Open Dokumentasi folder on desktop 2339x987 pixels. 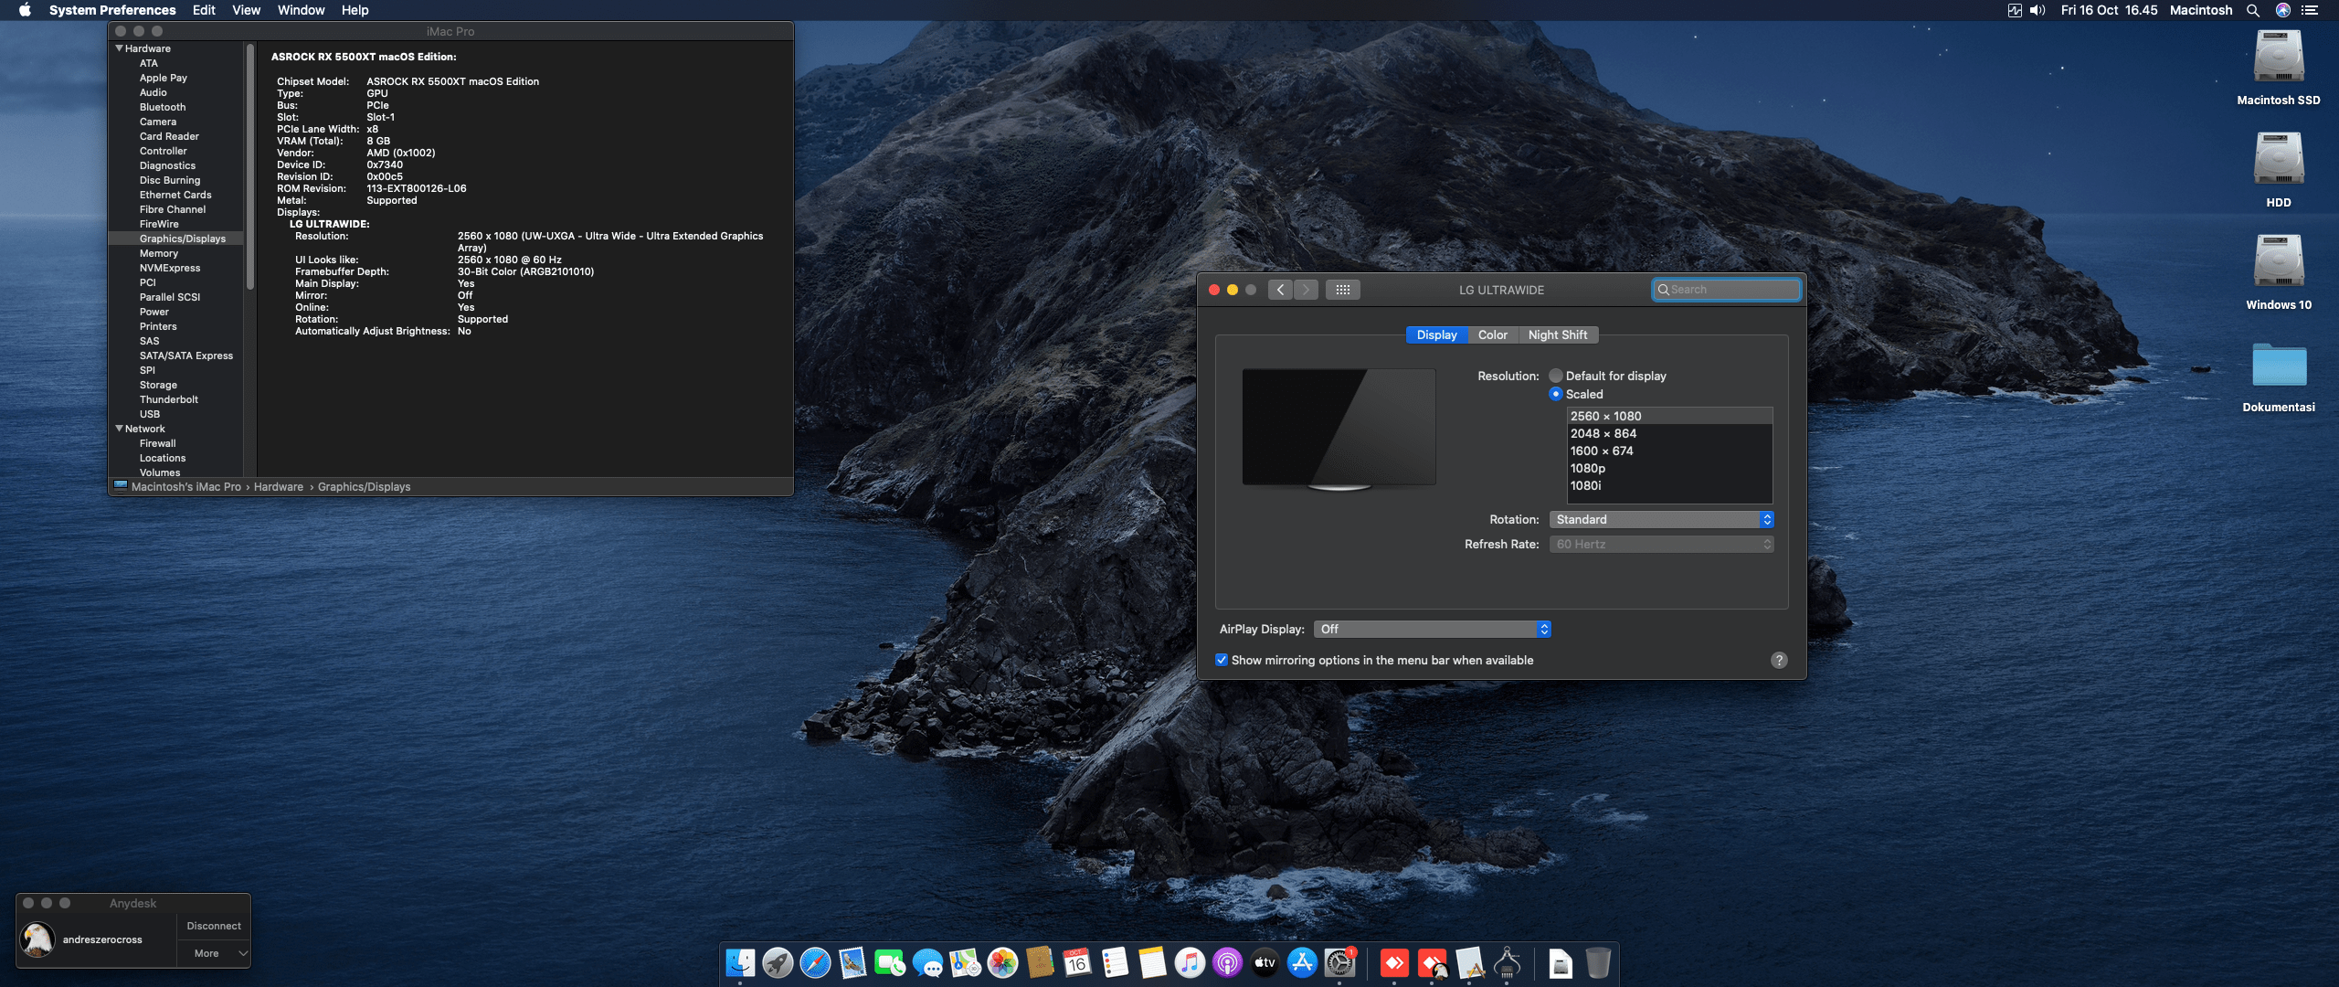[2279, 365]
